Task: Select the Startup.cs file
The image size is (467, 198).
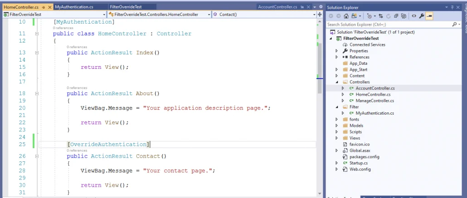Action: tap(358, 163)
